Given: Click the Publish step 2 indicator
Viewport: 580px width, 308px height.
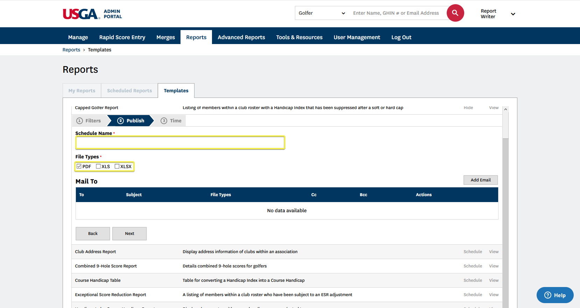Looking at the screenshot, I should pos(130,121).
